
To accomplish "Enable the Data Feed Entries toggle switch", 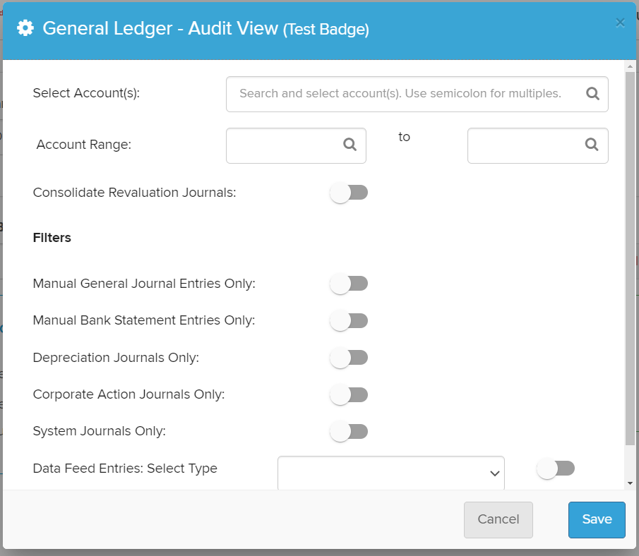I will [x=556, y=469].
